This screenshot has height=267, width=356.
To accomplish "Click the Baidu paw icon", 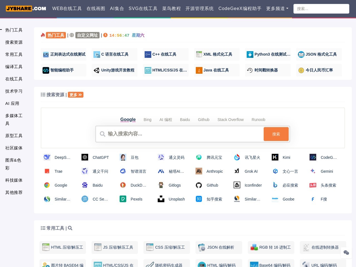I will click(x=85, y=185).
